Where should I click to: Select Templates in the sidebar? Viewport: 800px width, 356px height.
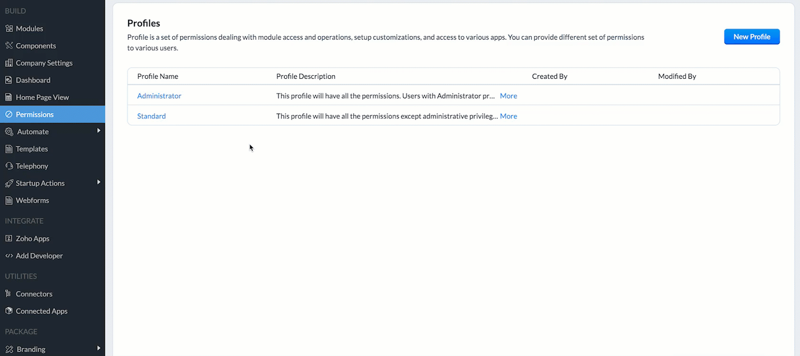click(32, 149)
